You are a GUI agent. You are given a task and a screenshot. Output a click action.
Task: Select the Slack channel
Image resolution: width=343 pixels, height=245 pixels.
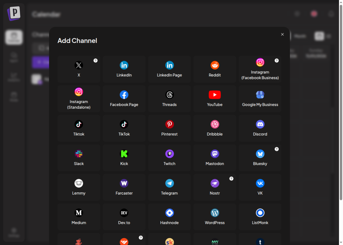coord(79,158)
